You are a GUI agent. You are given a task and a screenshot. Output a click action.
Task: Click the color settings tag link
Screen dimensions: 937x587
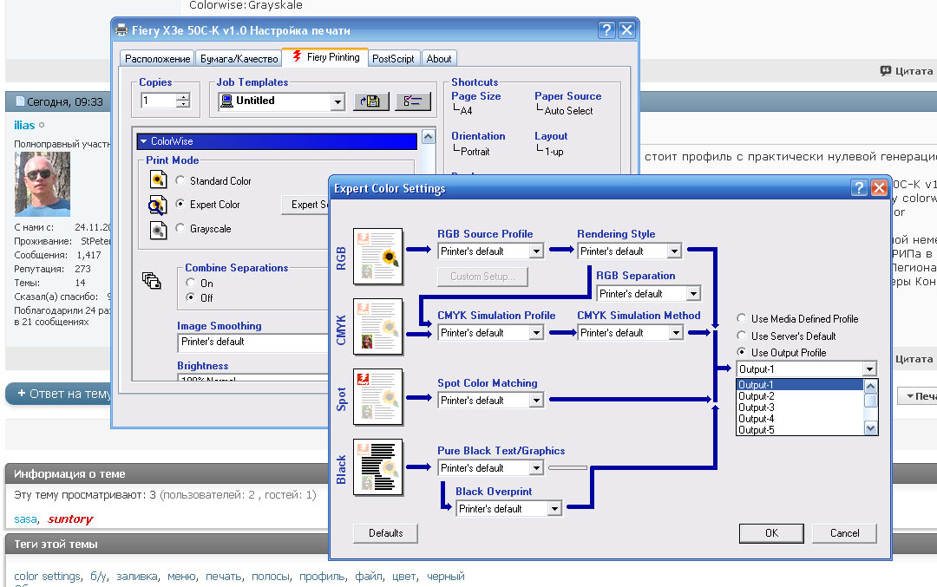(x=47, y=577)
